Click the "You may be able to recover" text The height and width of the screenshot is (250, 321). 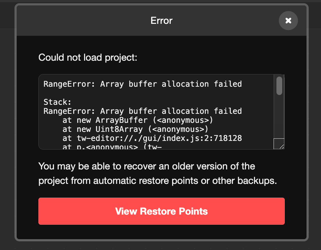[x=109, y=167]
